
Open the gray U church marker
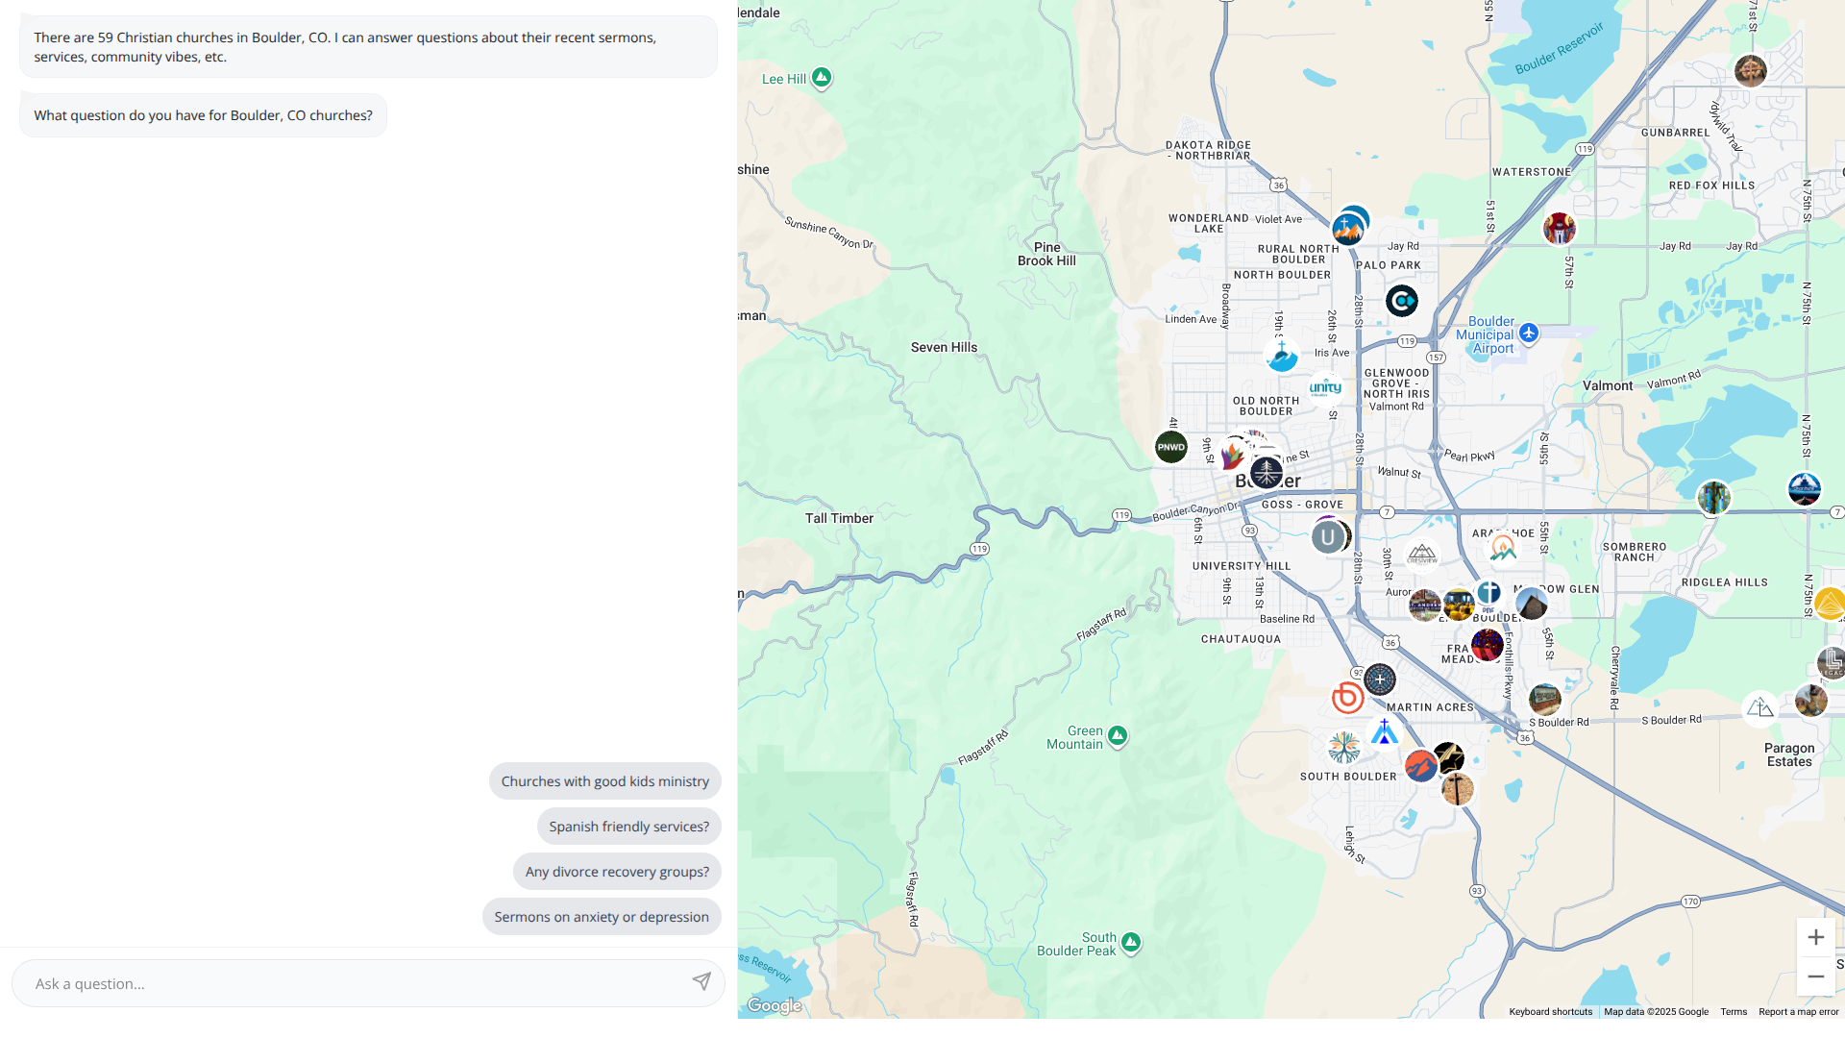point(1327,537)
